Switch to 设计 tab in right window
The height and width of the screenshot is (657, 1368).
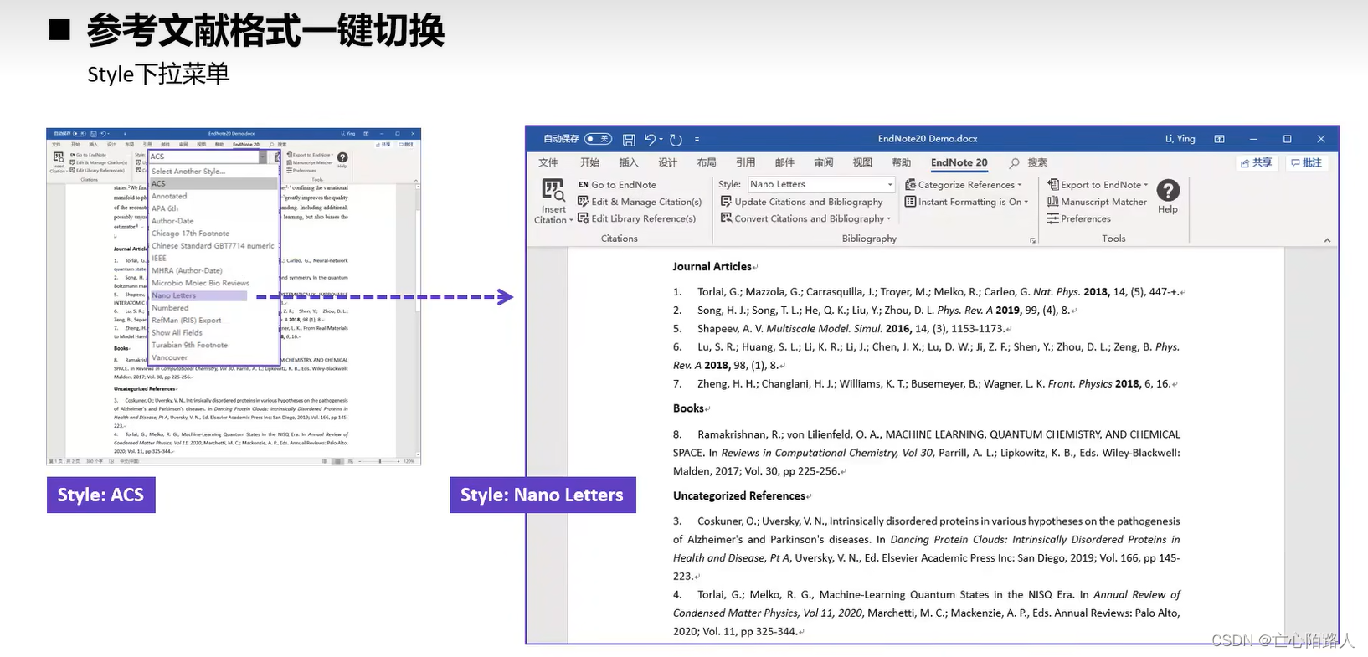[x=667, y=163]
